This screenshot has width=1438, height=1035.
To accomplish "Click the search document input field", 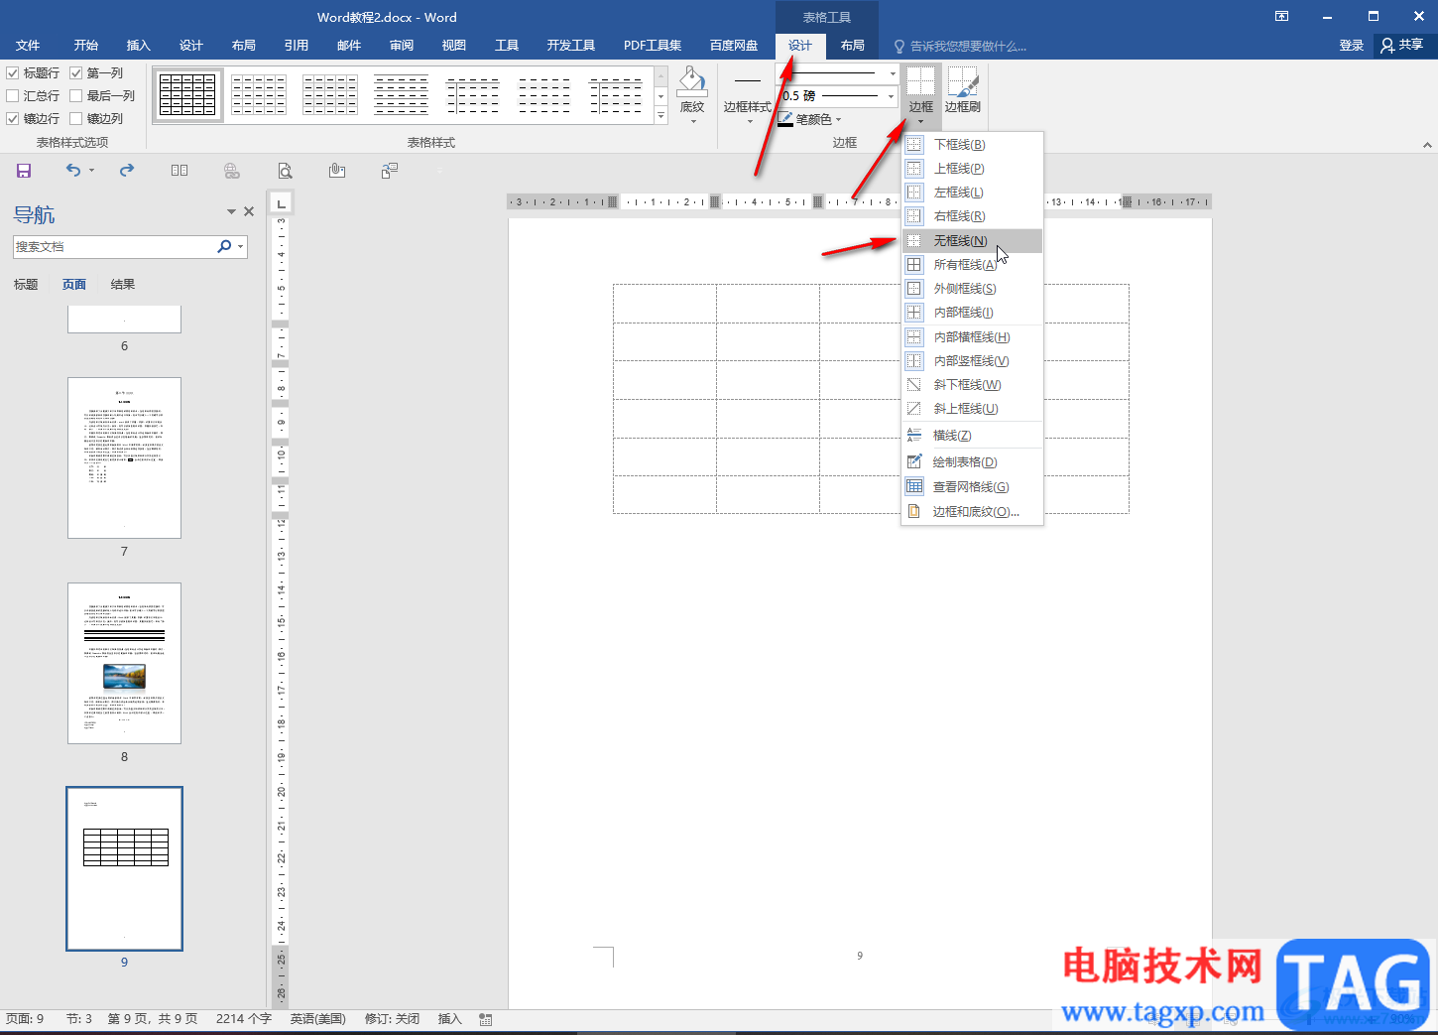I will click(114, 247).
